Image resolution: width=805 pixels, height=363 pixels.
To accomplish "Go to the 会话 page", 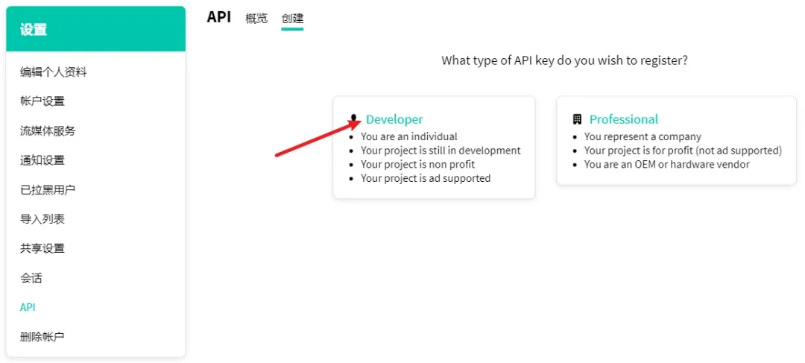I will point(31,278).
